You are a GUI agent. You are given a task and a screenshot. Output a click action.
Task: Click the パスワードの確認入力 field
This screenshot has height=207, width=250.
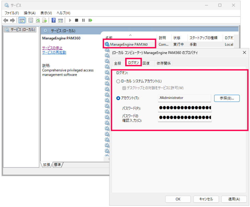click(x=185, y=118)
